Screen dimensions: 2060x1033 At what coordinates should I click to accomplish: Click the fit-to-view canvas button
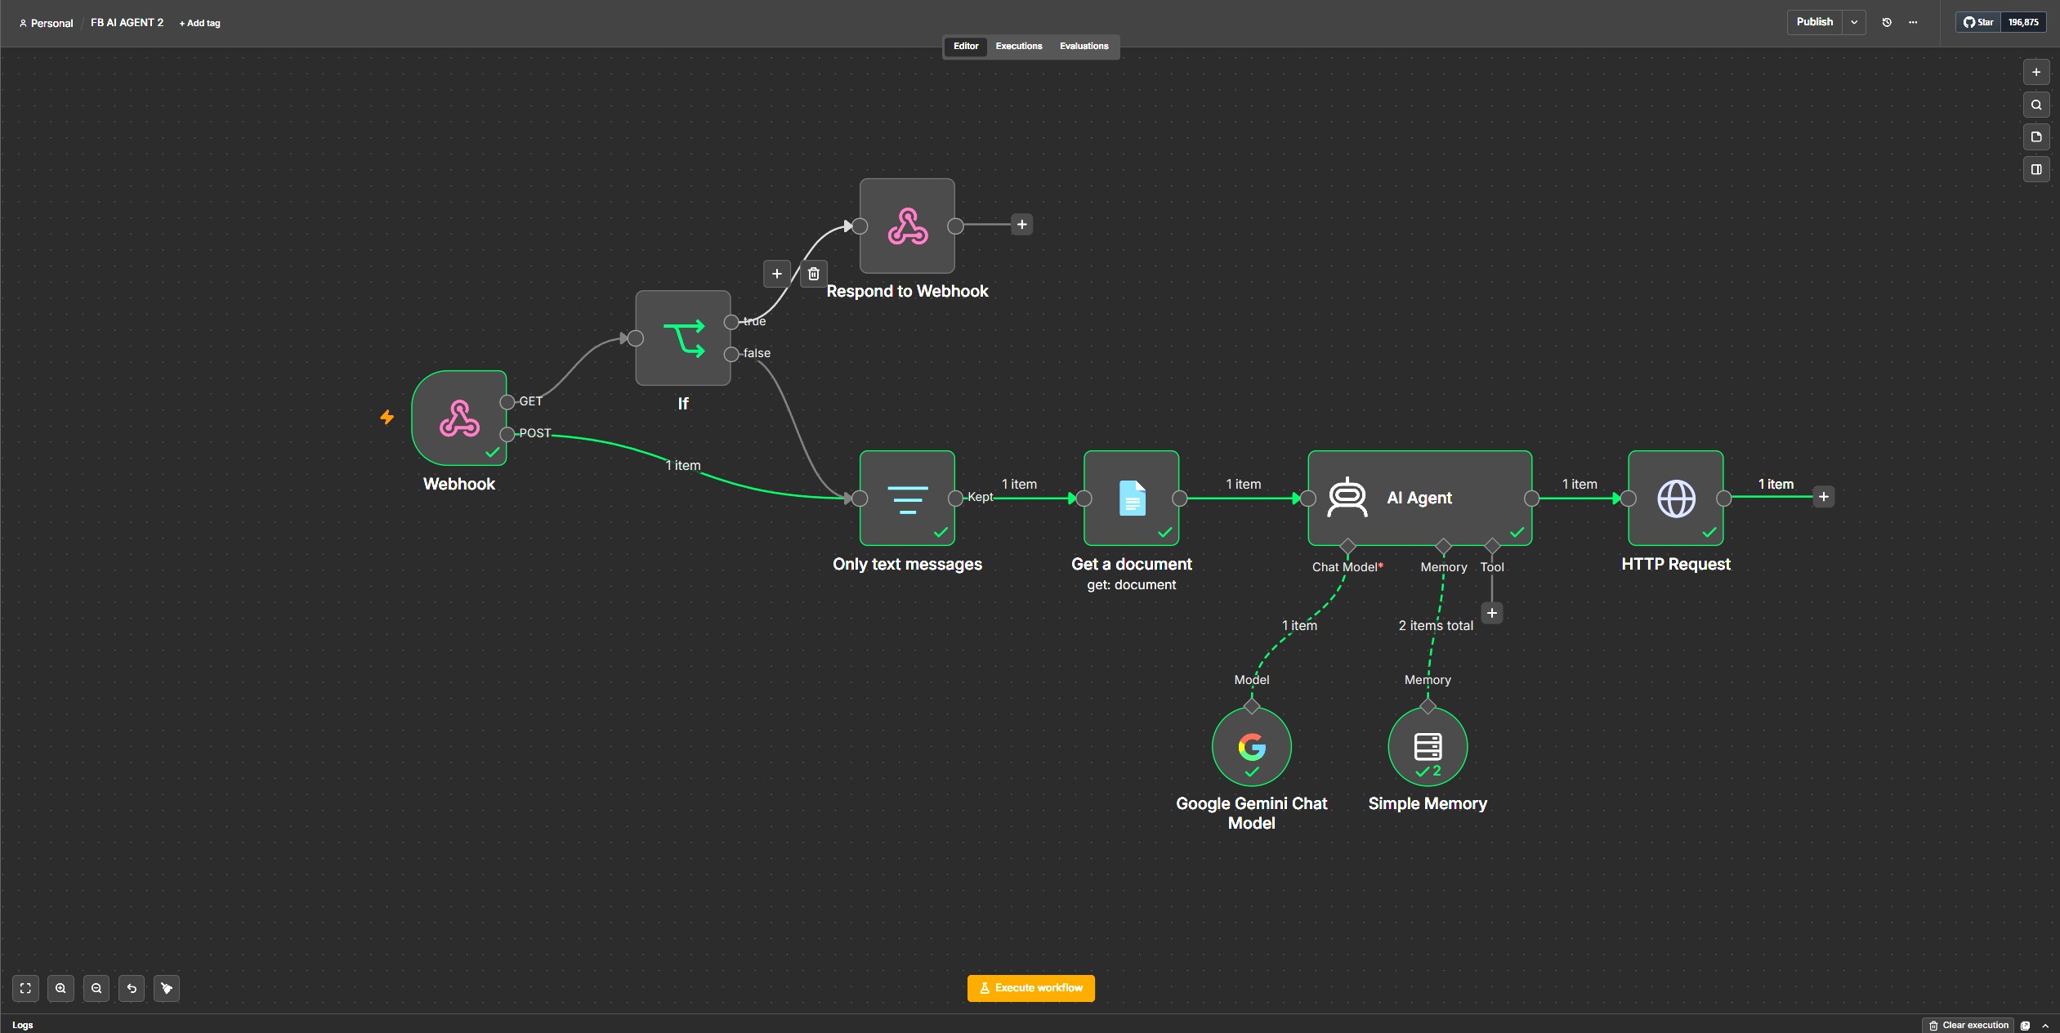(25, 988)
